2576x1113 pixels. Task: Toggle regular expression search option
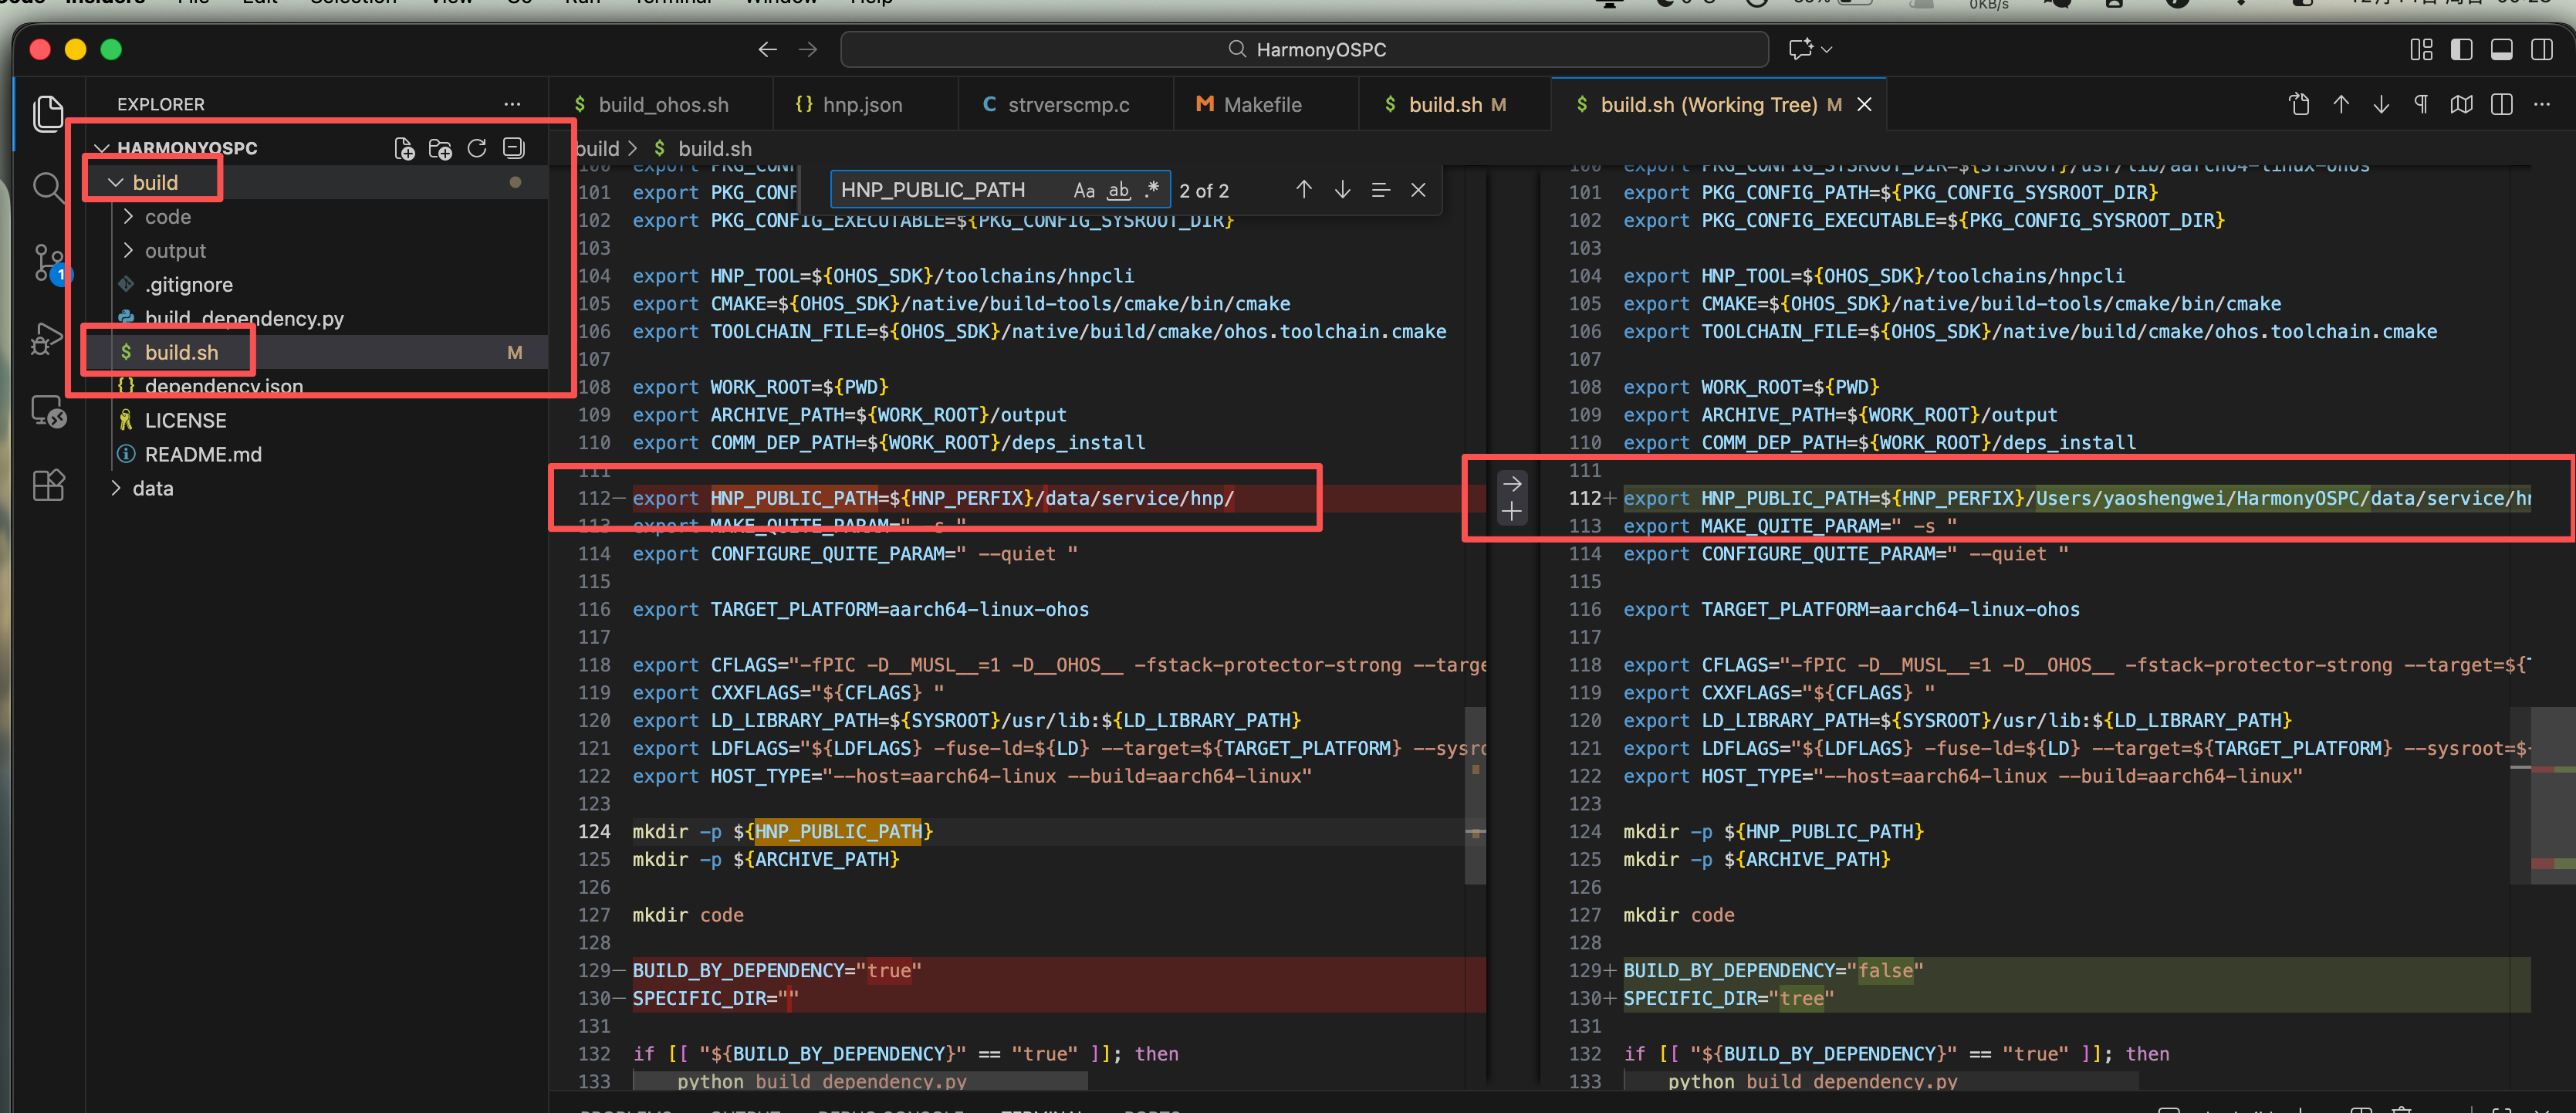point(1152,190)
